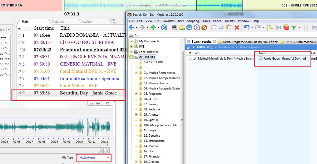This screenshot has width=317, height=164.
Task: Select the Main playlist tab
Action: pos(25,22)
